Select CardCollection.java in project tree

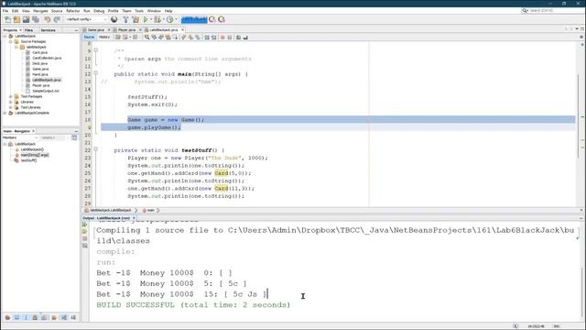click(x=47, y=58)
